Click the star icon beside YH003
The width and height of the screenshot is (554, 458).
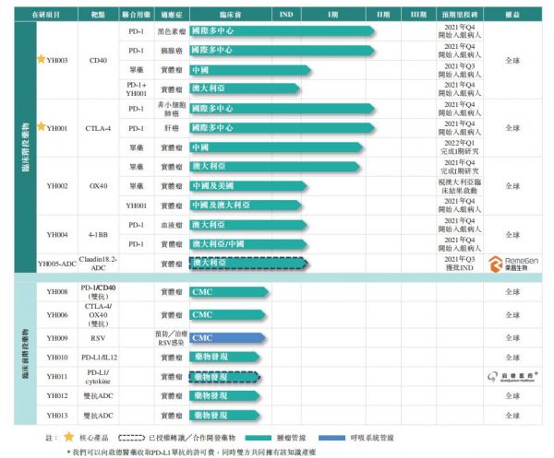(x=41, y=59)
